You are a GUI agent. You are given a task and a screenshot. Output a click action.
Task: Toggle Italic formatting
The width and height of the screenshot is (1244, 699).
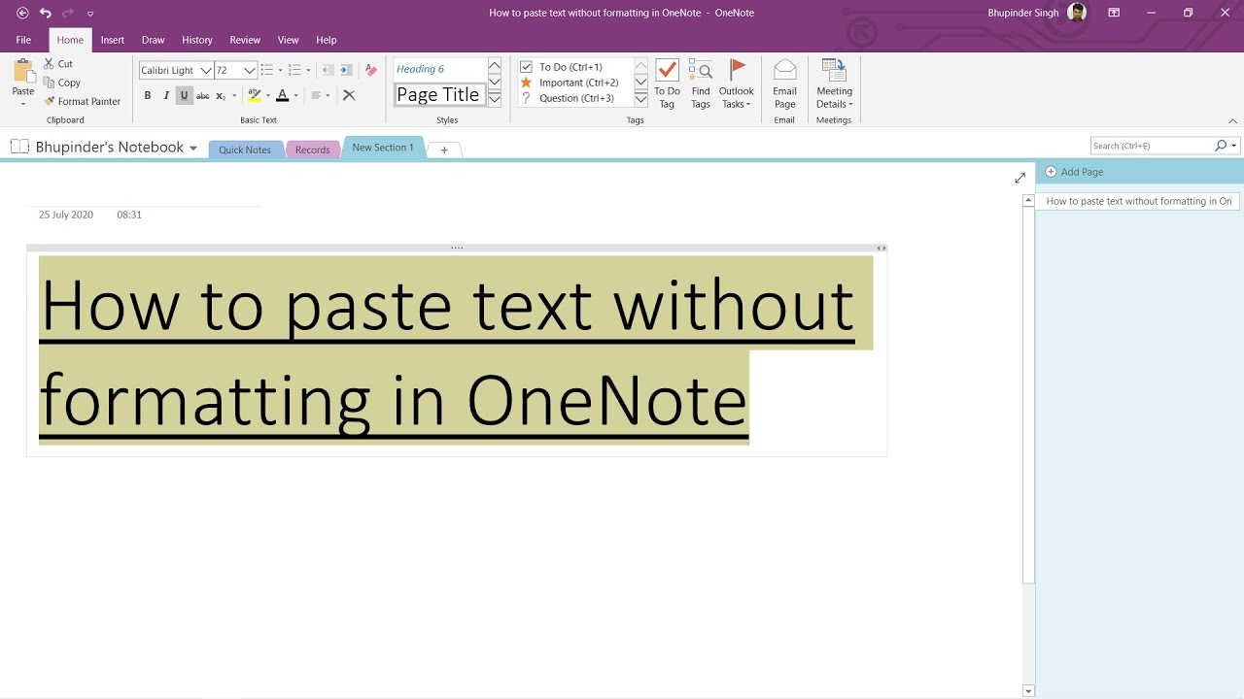pos(166,95)
